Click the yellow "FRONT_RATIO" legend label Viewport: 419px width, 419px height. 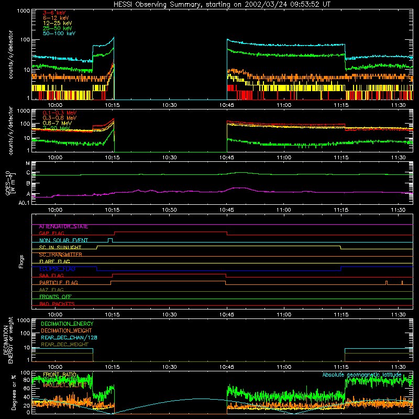click(x=60, y=374)
